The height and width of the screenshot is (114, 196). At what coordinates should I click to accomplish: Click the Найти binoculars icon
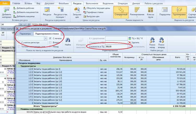click(x=68, y=41)
